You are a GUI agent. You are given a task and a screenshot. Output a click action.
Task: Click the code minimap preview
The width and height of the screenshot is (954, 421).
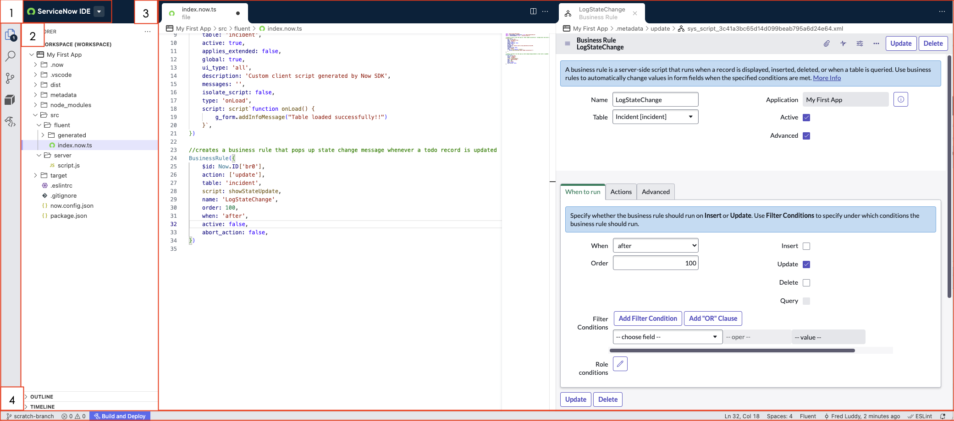[527, 49]
